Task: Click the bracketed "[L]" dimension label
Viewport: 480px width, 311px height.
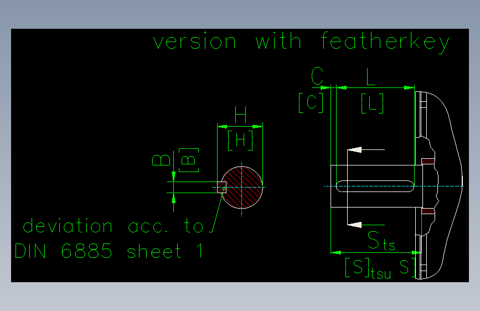Action: pyautogui.click(x=372, y=103)
